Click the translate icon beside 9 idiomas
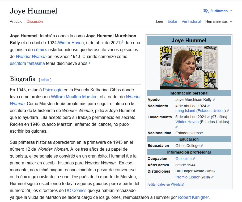 (206, 11)
